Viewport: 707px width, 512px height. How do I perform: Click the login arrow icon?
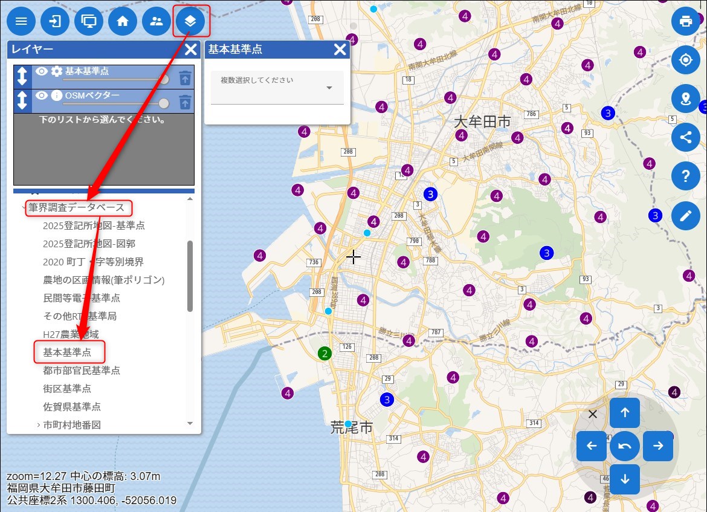(55, 22)
